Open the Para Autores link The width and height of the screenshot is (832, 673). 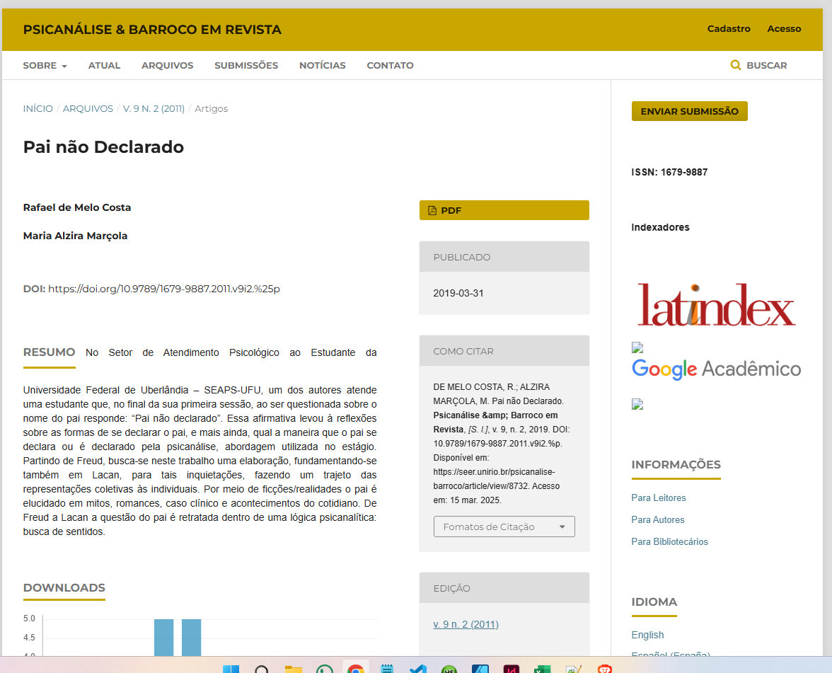(658, 519)
